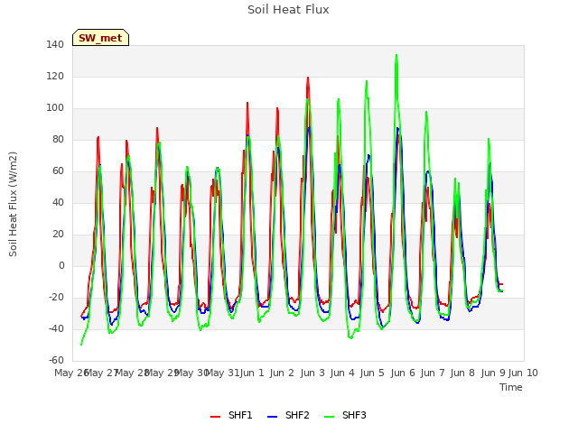Image resolution: width=578 pixels, height=433 pixels.
Task: Click the x-axis label Jun 9
Action: coord(493,373)
